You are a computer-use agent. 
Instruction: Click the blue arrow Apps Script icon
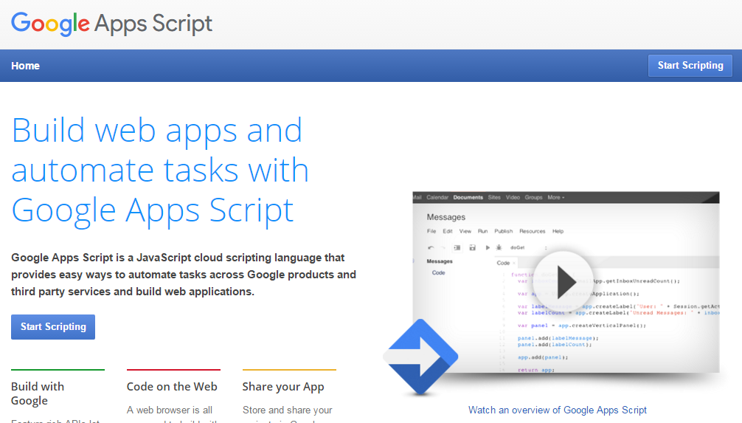click(x=420, y=357)
